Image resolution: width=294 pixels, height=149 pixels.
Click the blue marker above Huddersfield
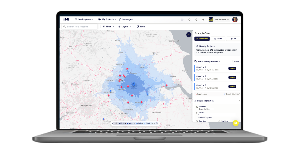click(x=111, y=91)
